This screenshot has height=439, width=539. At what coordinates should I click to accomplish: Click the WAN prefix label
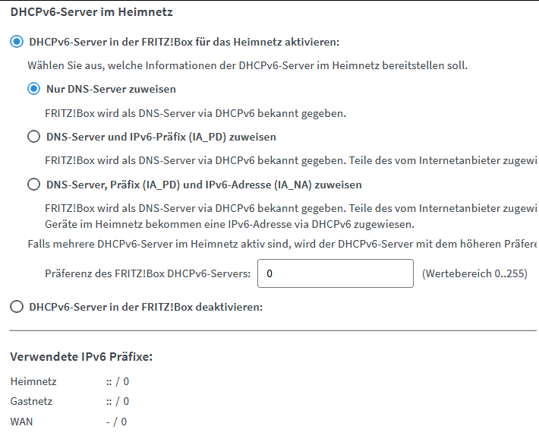22,421
